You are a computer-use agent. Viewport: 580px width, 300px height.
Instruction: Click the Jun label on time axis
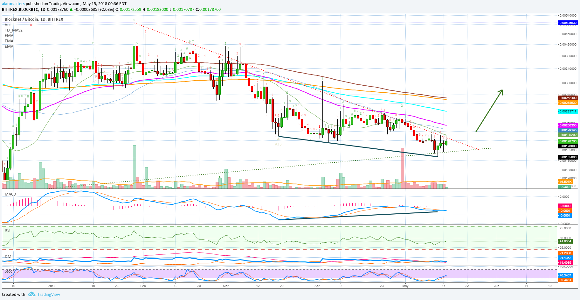[x=497, y=286]
